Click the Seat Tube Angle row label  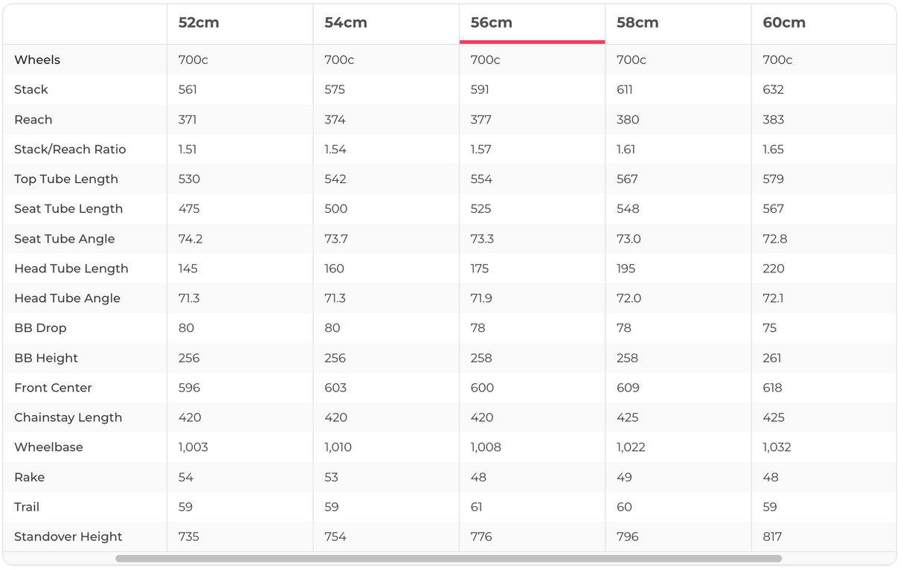pyautogui.click(x=65, y=239)
